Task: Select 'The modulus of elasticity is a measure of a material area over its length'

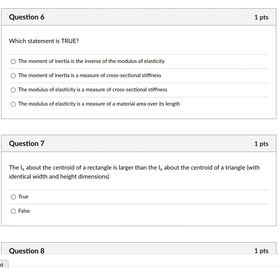Action: click(13, 104)
